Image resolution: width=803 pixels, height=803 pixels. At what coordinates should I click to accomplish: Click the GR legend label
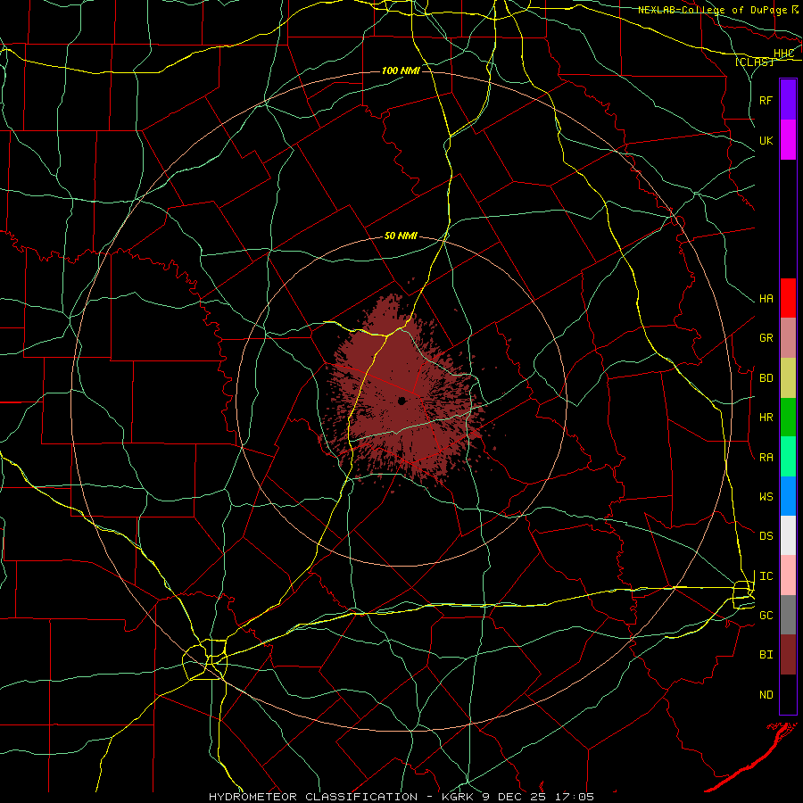766,338
